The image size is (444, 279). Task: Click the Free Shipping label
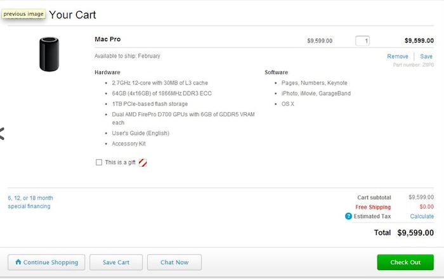point(373,207)
